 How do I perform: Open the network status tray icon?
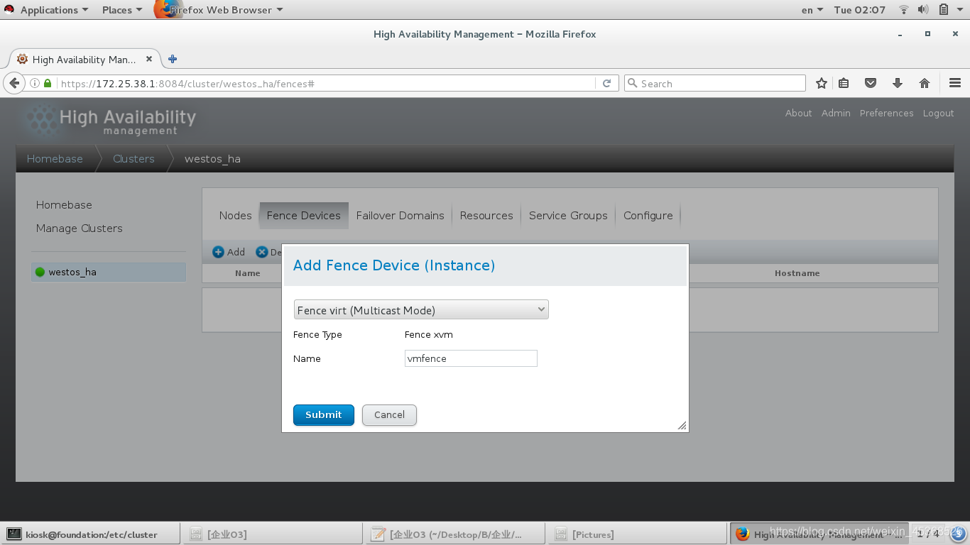(904, 10)
